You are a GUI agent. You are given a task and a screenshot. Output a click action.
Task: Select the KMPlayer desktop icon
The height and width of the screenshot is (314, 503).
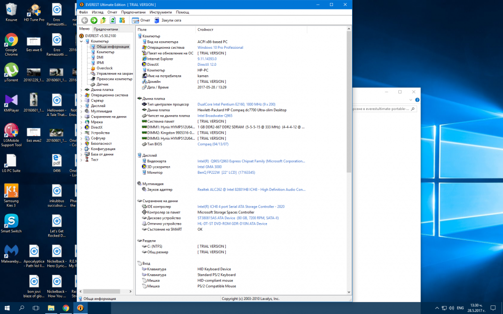pos(11,103)
